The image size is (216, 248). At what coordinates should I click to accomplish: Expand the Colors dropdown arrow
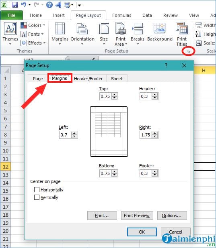coord(44,25)
